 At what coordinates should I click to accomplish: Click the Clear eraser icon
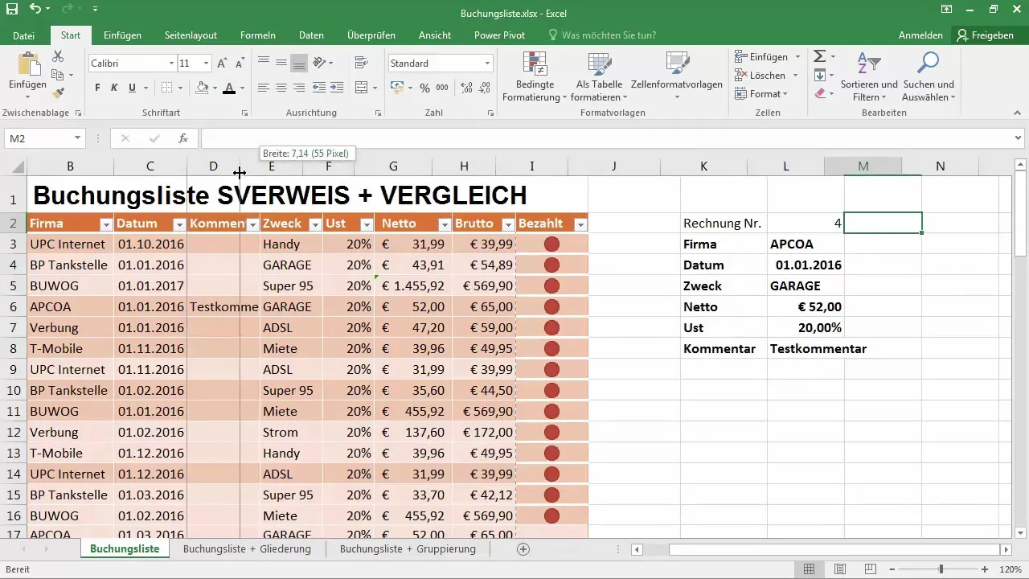[820, 93]
